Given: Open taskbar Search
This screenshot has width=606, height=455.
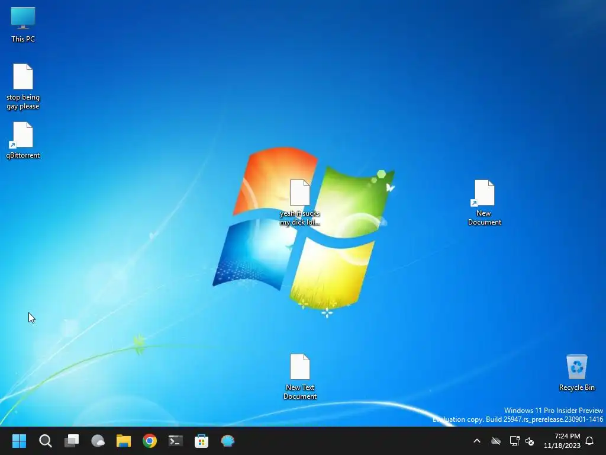Looking at the screenshot, I should click(45, 441).
